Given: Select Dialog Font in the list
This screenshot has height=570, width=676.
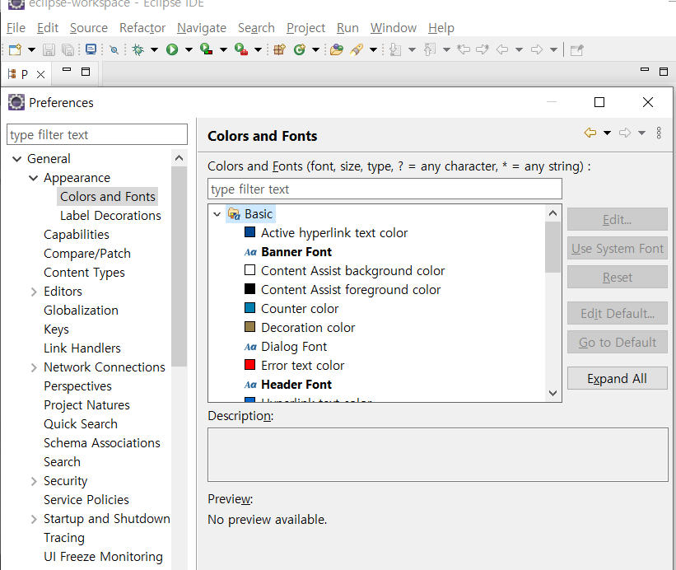Looking at the screenshot, I should [294, 347].
